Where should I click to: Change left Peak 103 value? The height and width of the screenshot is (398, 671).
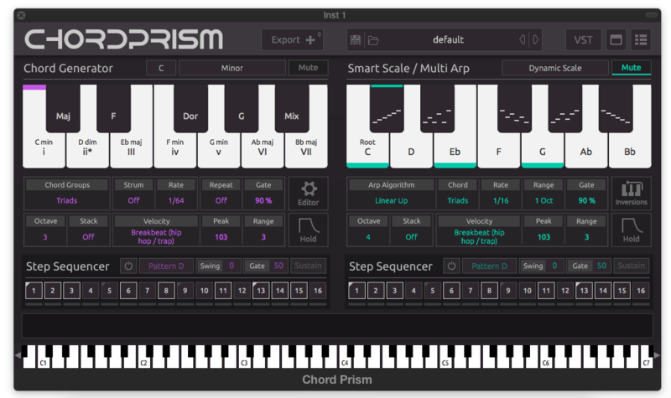coord(221,237)
